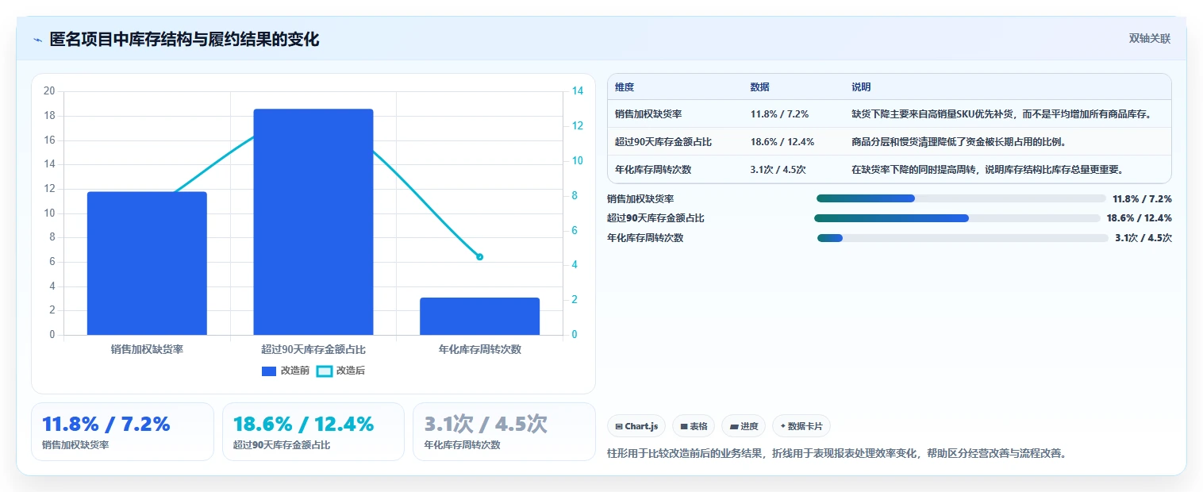Select the 18.6% / 12.4% data card
The width and height of the screenshot is (1203, 492).
tap(313, 432)
